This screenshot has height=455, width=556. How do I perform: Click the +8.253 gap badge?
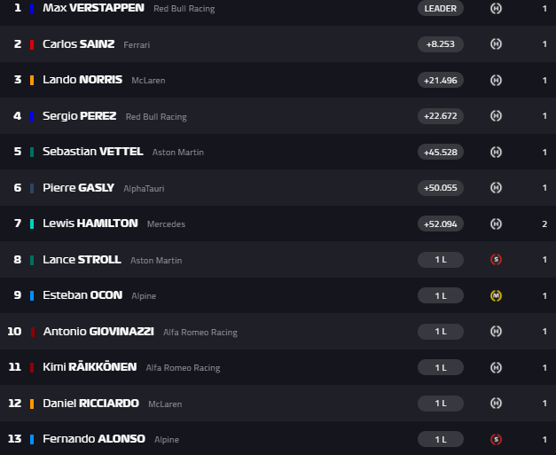(441, 44)
